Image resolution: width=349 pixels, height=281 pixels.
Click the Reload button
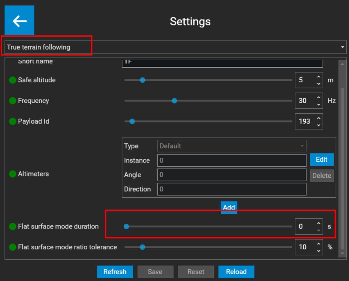click(x=236, y=272)
